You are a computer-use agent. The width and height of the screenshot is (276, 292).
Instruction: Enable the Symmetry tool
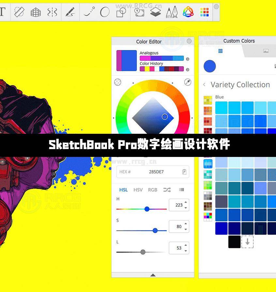[x=53, y=12]
